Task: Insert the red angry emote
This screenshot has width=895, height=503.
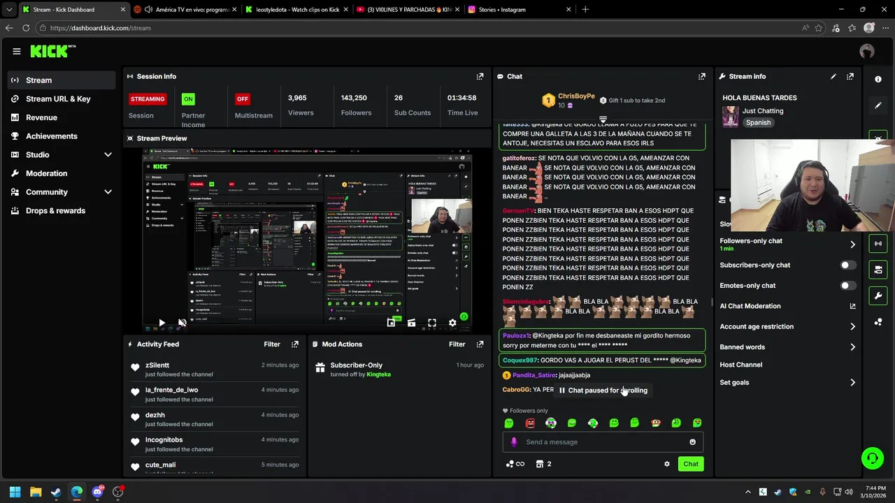Action: coord(530,423)
